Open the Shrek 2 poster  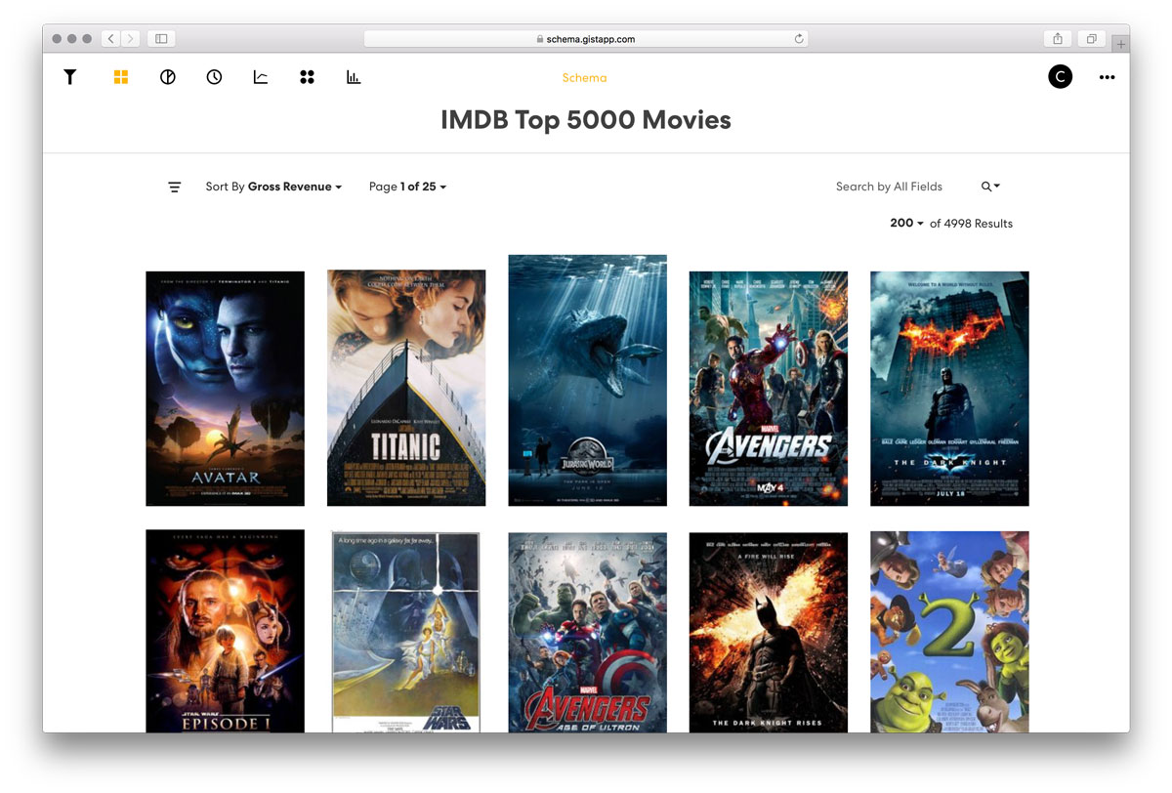click(x=949, y=632)
